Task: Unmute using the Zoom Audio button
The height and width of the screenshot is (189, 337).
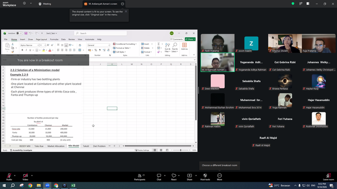Action: coord(9,177)
